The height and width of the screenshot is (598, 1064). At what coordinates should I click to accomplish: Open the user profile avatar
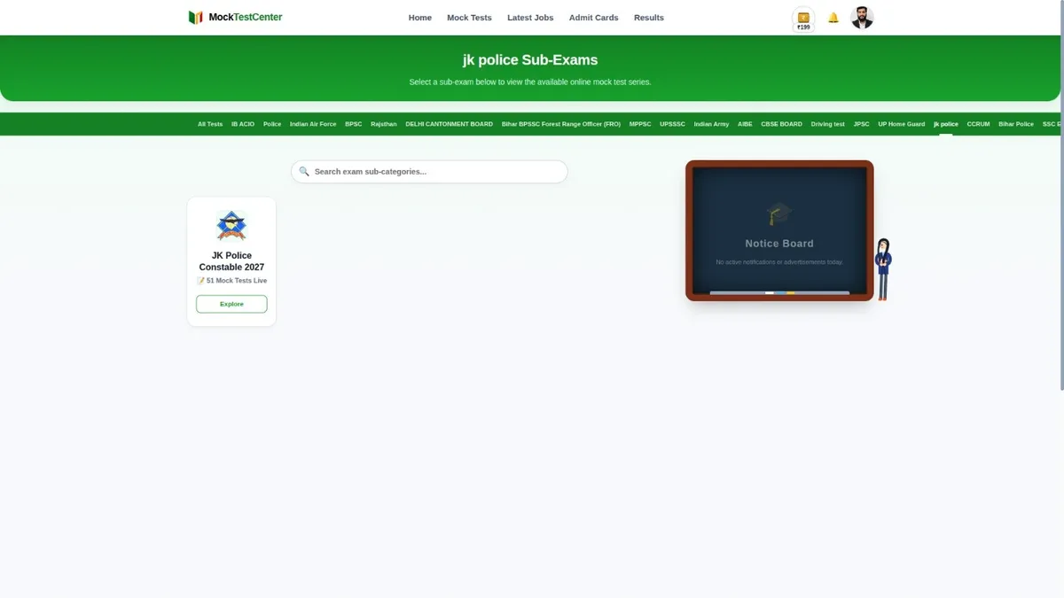(x=862, y=18)
